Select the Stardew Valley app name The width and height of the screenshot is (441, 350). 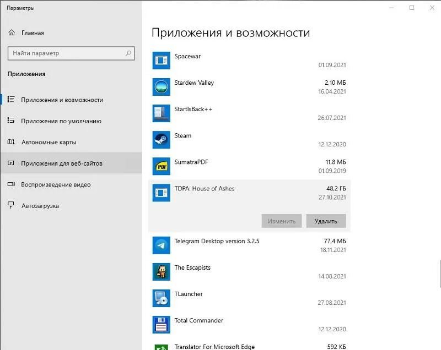[194, 83]
